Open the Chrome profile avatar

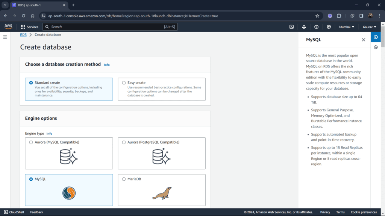370,16
